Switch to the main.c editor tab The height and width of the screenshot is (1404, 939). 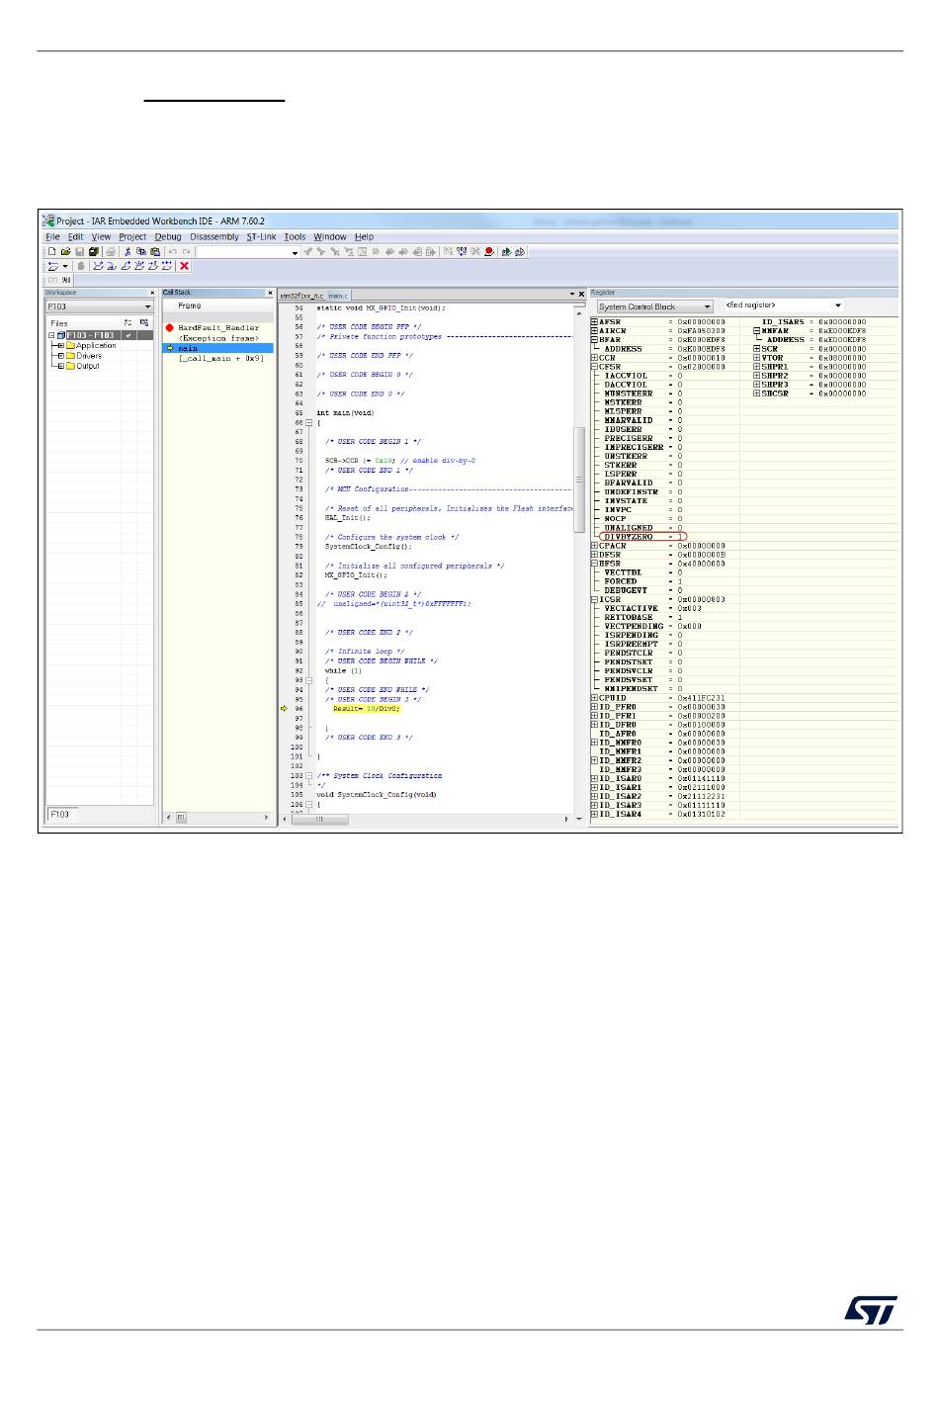[x=338, y=296]
